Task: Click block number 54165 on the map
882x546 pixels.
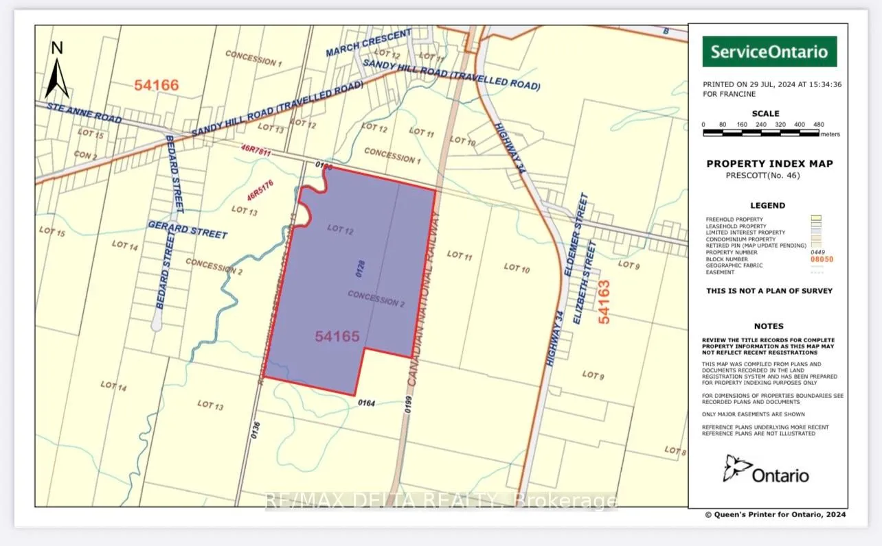Action: click(337, 336)
